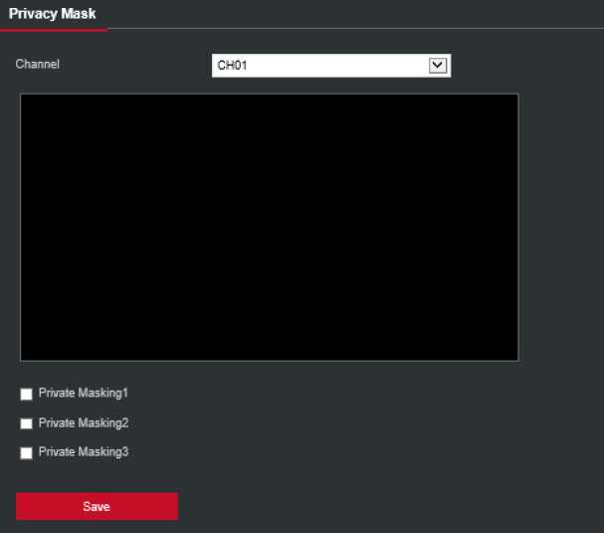The image size is (604, 533).
Task: Check the Private Masking3 checkbox
Action: coord(26,453)
